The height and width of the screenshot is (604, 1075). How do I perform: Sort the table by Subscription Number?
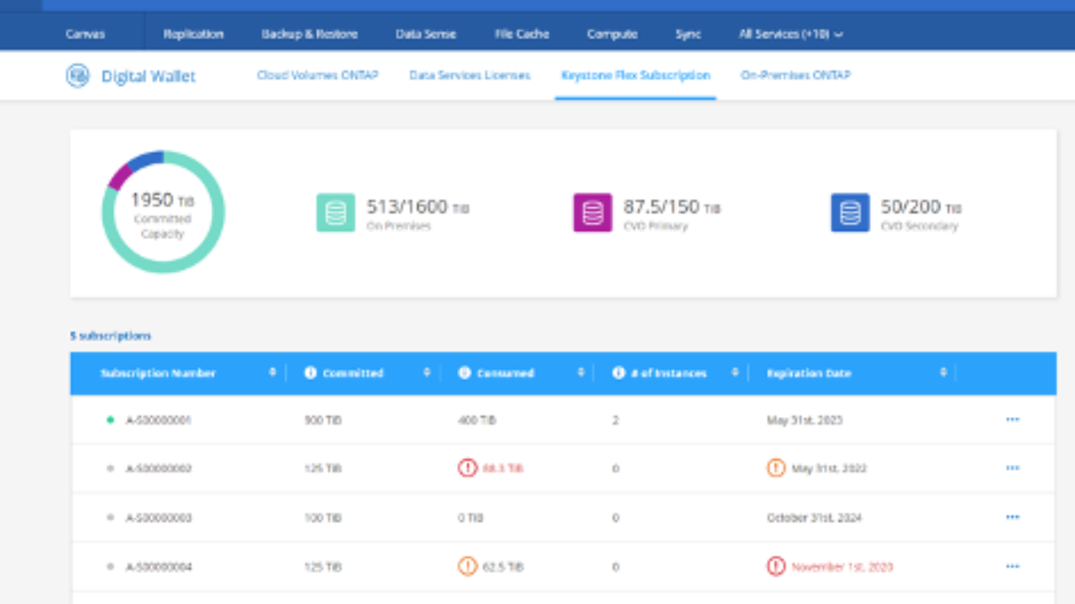click(272, 373)
